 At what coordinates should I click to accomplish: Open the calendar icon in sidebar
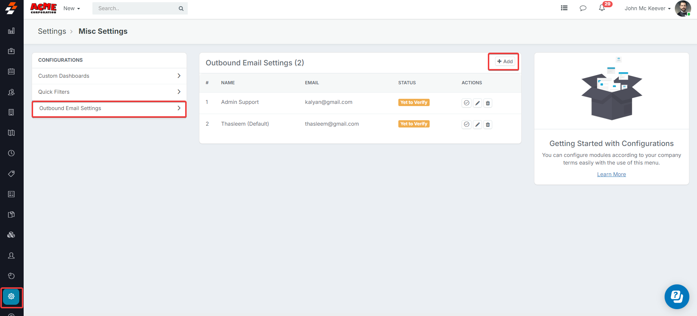pyautogui.click(x=11, y=72)
